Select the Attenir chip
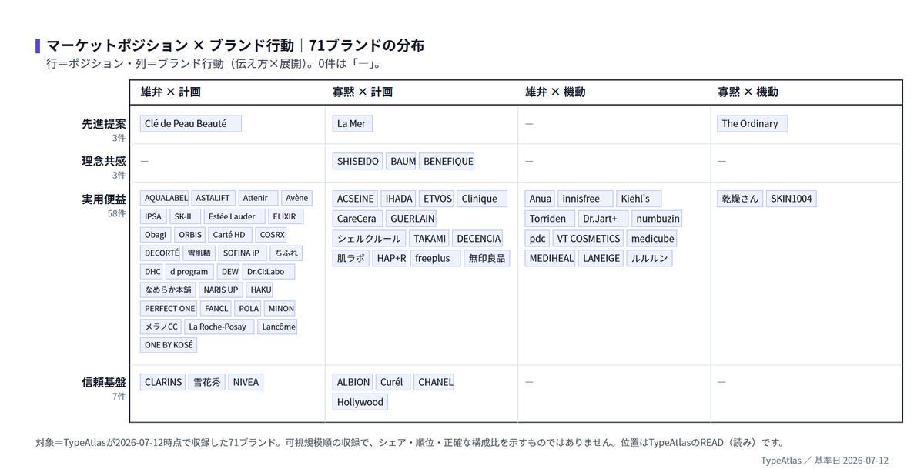 coord(258,198)
